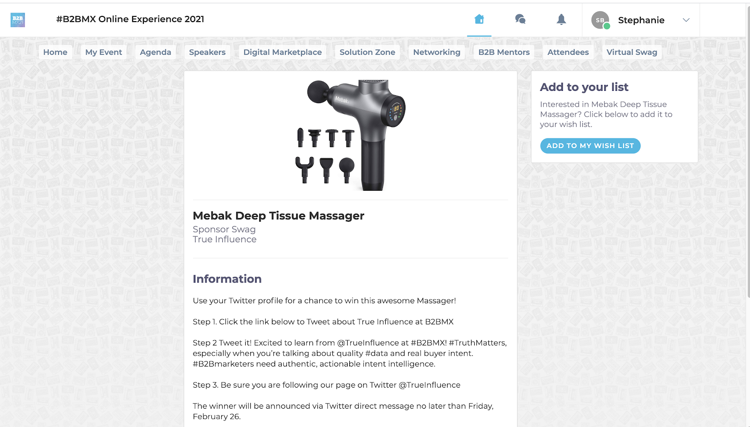Open the home icon in header
750x427 pixels.
(x=479, y=19)
